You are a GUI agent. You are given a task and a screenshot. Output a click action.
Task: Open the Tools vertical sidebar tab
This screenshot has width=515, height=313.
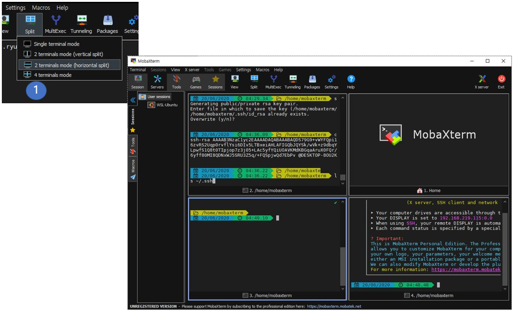[133, 146]
